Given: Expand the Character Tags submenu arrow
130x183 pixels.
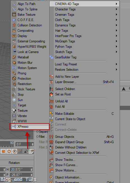Looking at the screenshot, I should click(x=116, y=9).
